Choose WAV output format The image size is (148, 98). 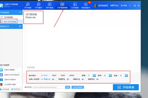coord(53,75)
